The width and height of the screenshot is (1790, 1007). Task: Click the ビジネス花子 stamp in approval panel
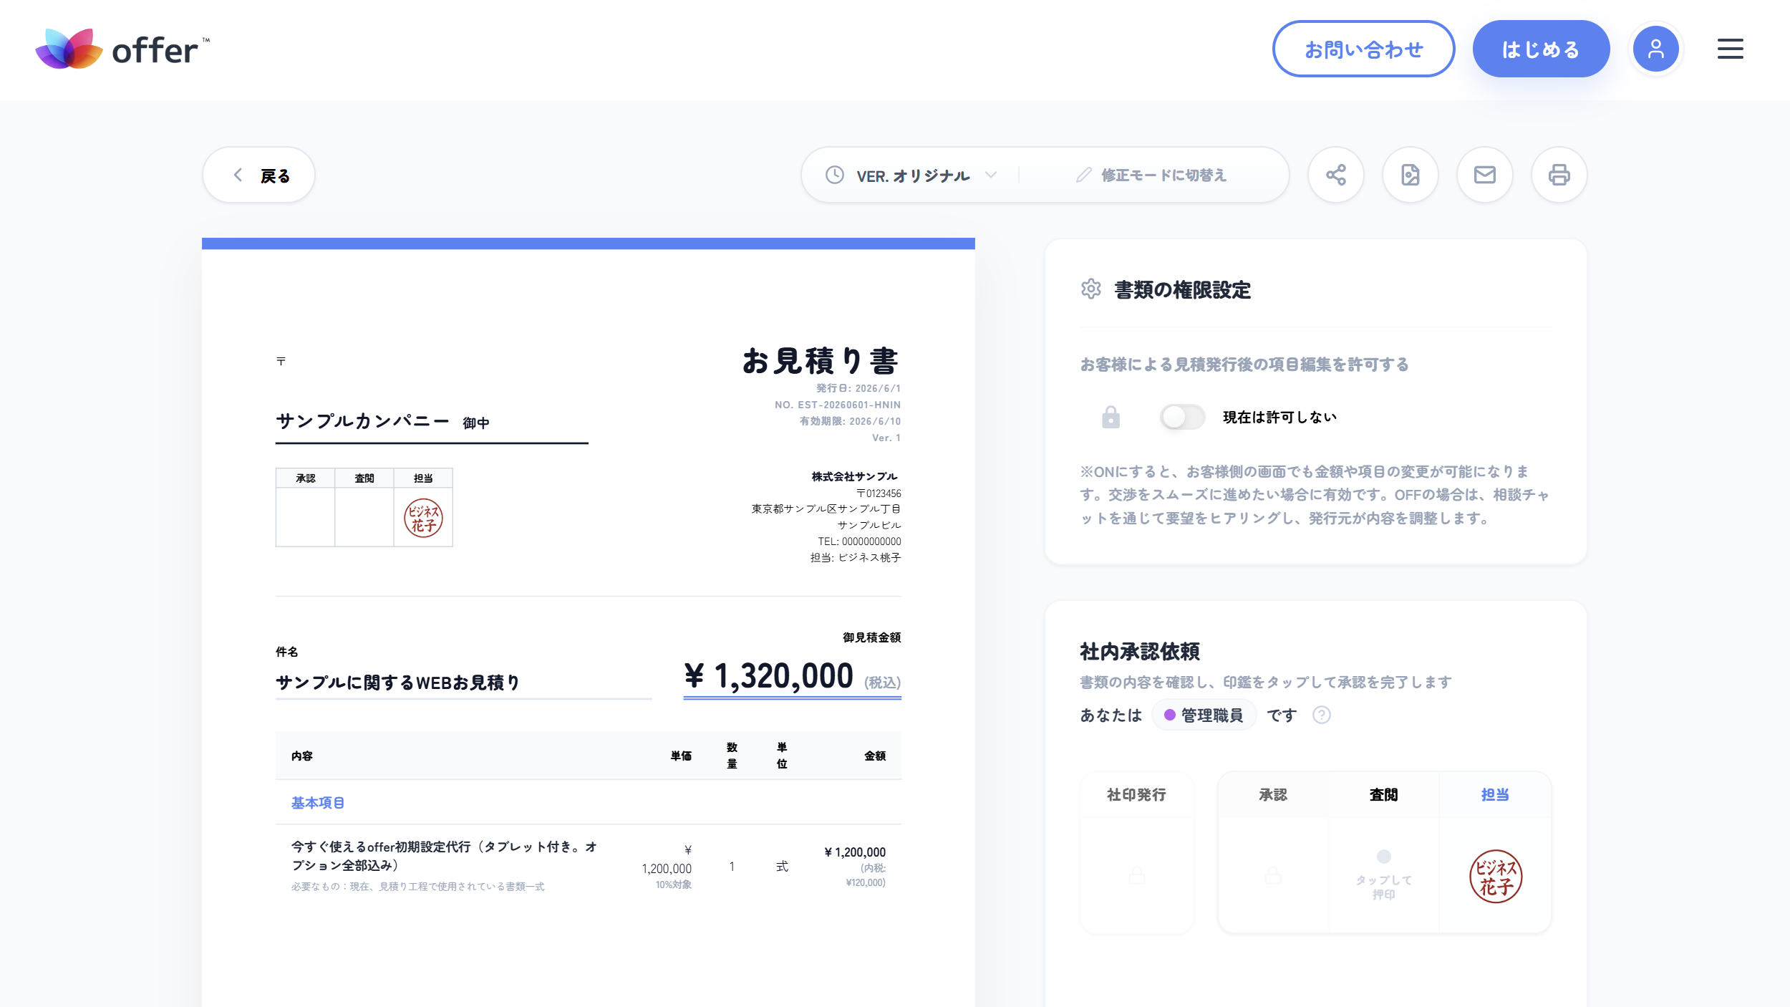point(1495,876)
